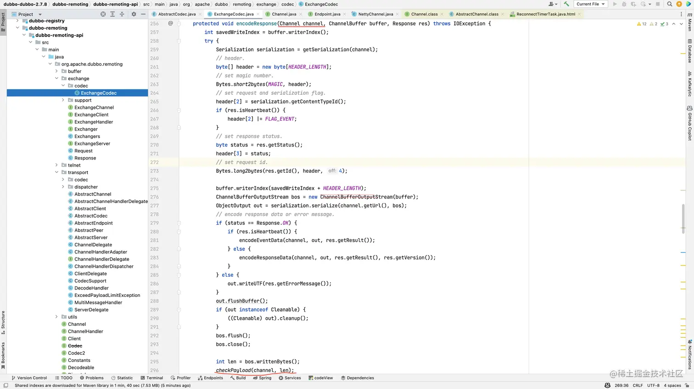The width and height of the screenshot is (694, 389).
Task: Go to next highlighted error arrow
Action: [x=680, y=24]
